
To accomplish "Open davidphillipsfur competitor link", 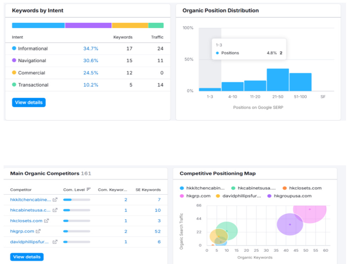I will pyautogui.click(x=30, y=242).
